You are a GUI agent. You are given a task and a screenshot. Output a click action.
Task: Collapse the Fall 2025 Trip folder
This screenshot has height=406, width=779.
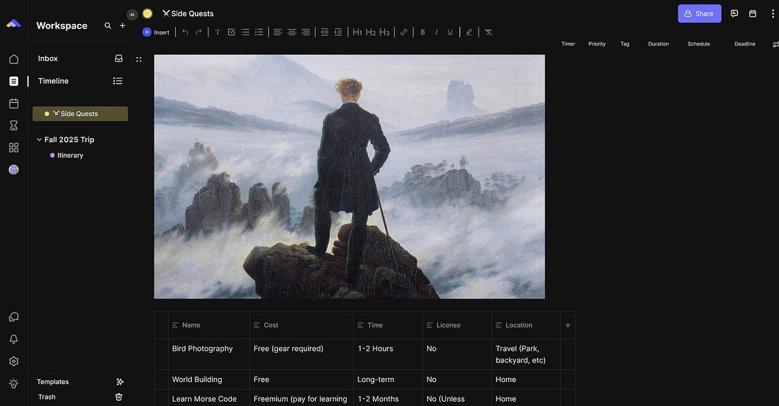coord(39,139)
